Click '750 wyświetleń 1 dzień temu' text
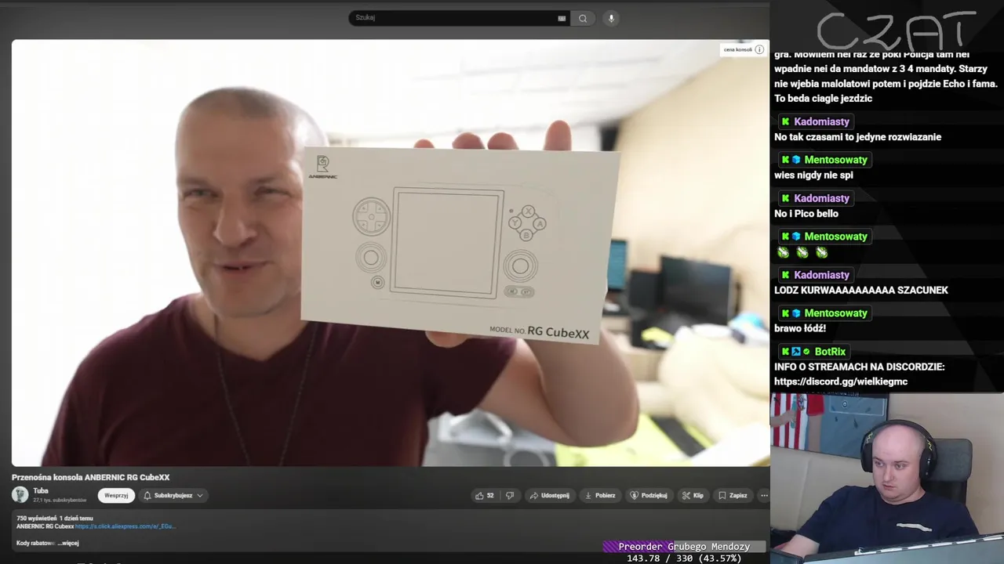The width and height of the screenshot is (1004, 564). pos(55,518)
